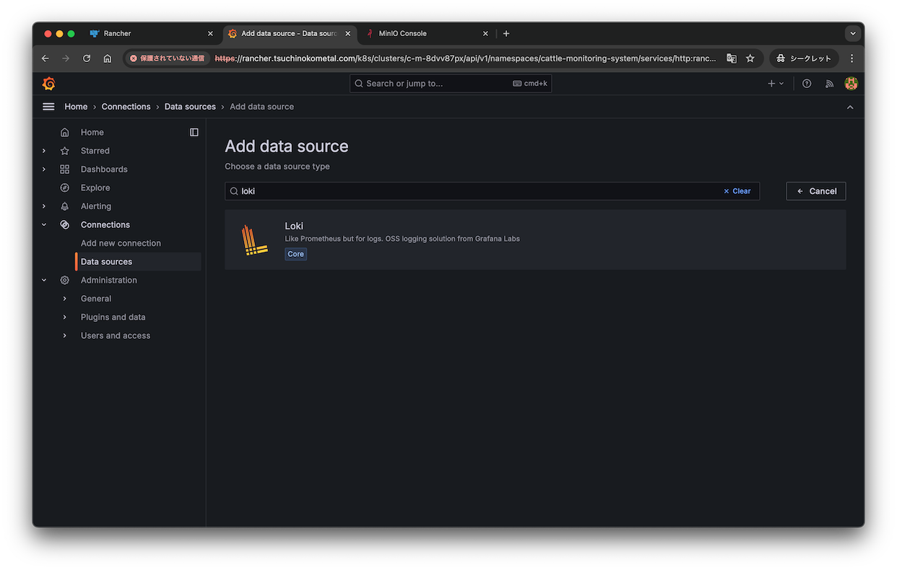Image resolution: width=897 pixels, height=570 pixels.
Task: Open the news RSS feed icon
Action: click(829, 84)
